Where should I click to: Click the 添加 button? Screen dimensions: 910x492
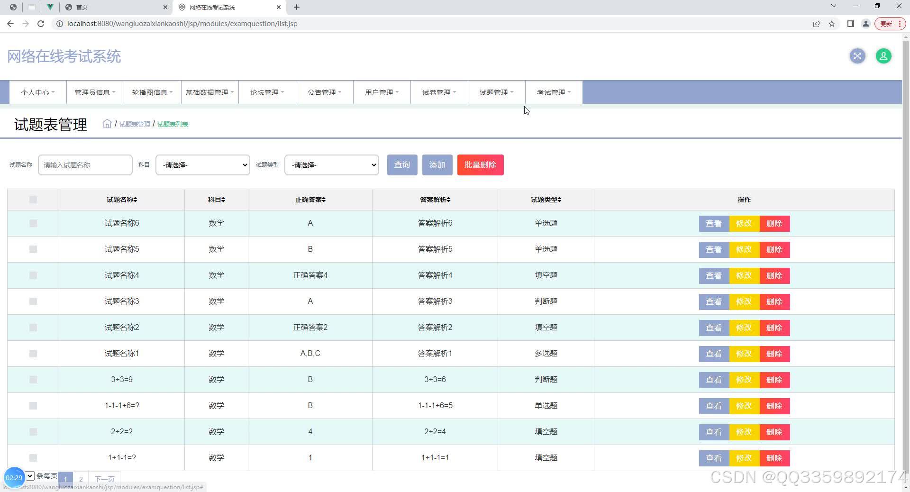437,165
